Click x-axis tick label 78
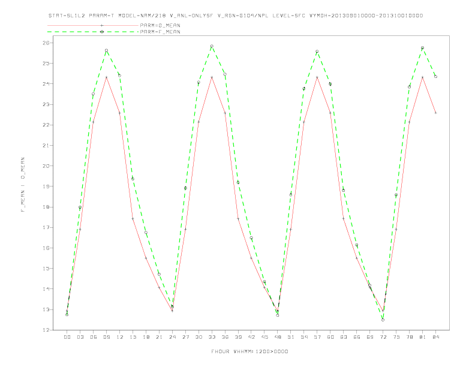Screen dimensions: 475x367 pos(410,337)
